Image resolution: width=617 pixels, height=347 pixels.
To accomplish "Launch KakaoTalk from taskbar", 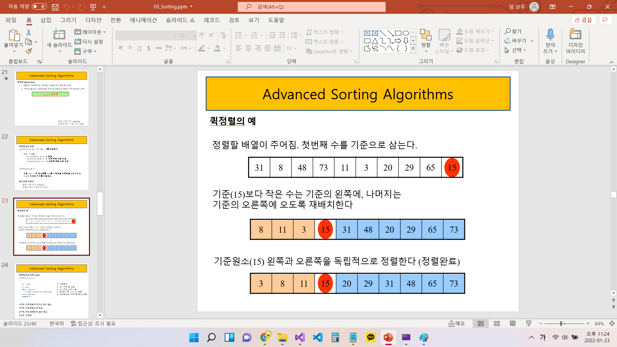I will [x=371, y=337].
